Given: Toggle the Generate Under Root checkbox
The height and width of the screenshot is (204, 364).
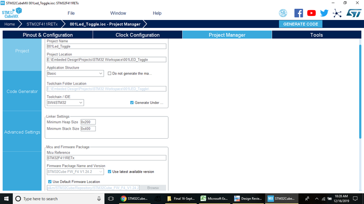Looking at the screenshot, I should click(132, 102).
